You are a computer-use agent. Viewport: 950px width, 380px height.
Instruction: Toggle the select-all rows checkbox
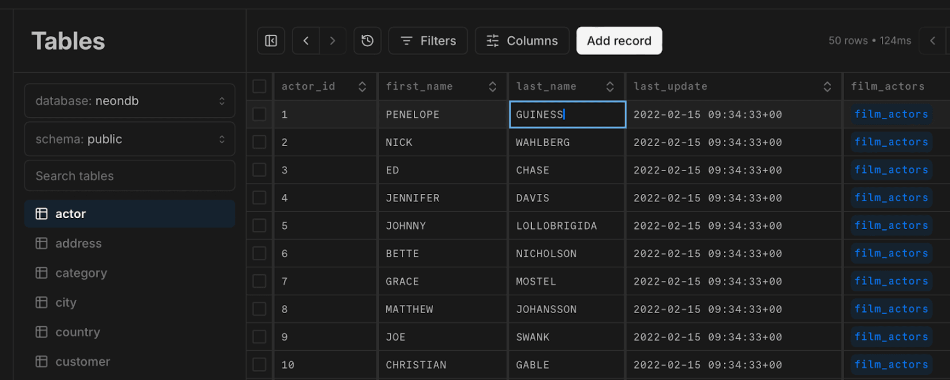point(259,86)
